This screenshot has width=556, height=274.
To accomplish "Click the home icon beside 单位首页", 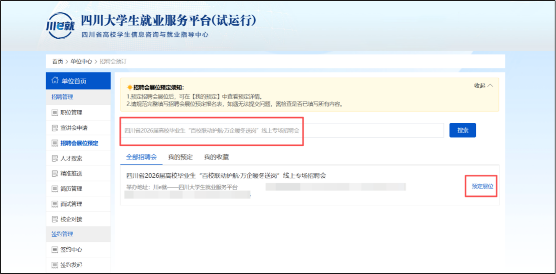I will click(x=55, y=81).
